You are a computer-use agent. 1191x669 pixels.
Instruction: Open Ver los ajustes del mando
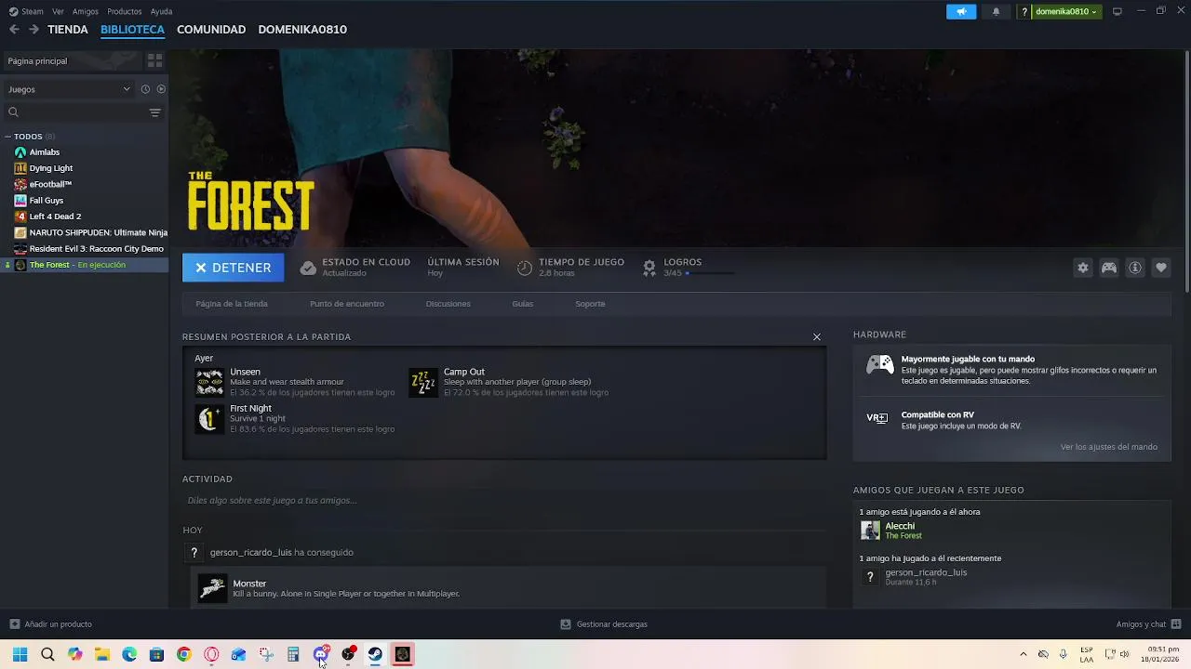[x=1109, y=447]
